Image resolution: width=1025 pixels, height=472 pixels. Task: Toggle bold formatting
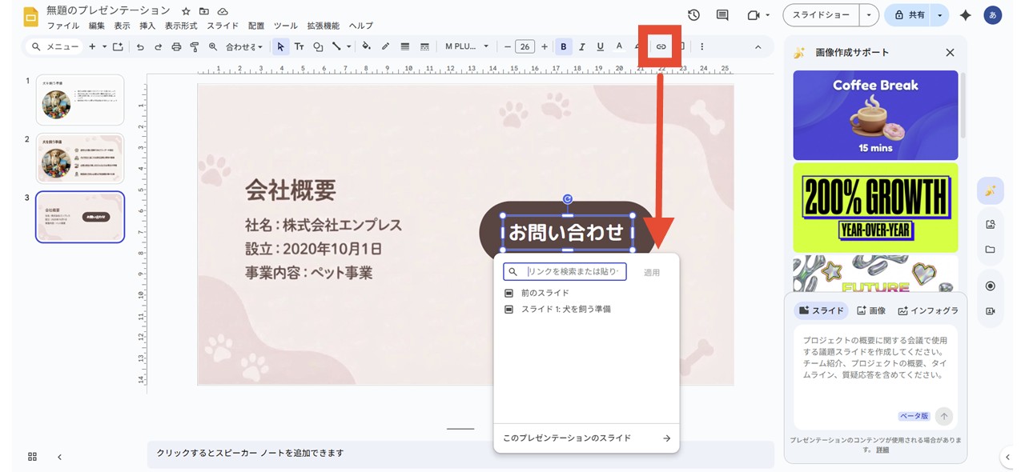pos(563,46)
